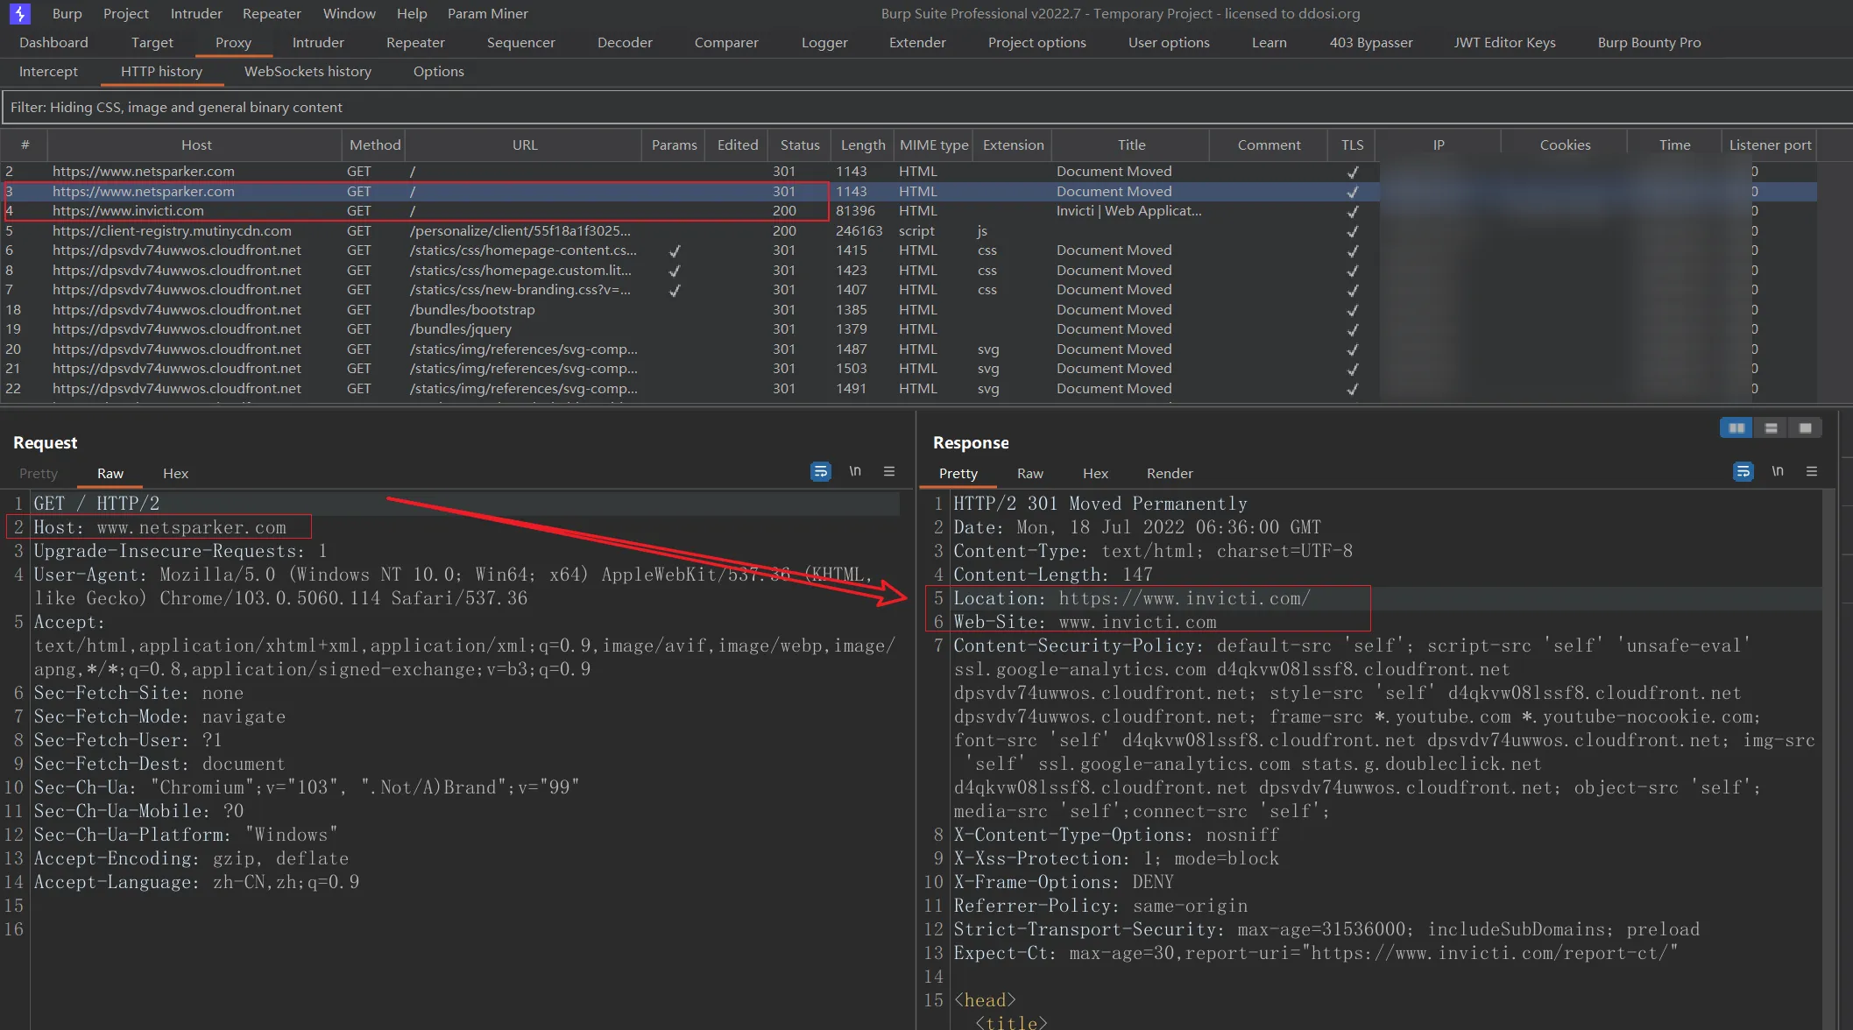
Task: Open the Project menu
Action: click(x=126, y=13)
